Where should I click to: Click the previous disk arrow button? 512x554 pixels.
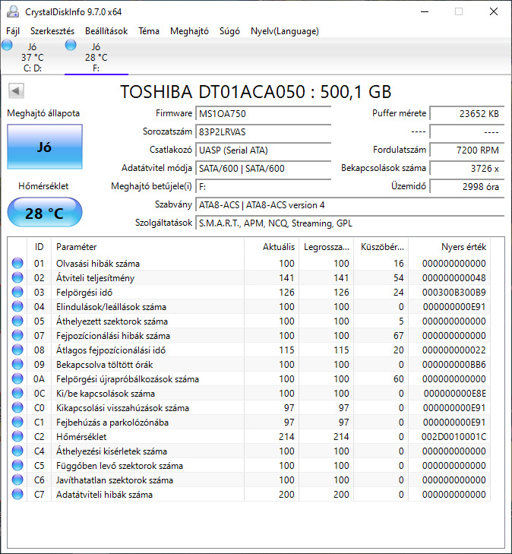pos(16,90)
